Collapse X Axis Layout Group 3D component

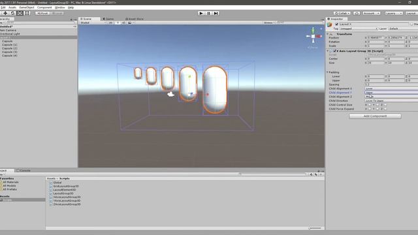328,51
